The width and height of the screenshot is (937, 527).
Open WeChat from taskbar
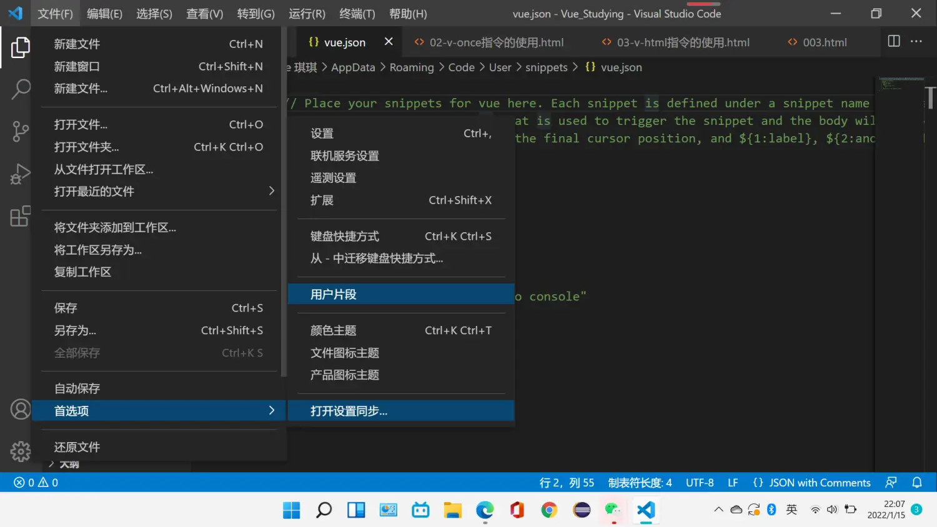coord(613,510)
